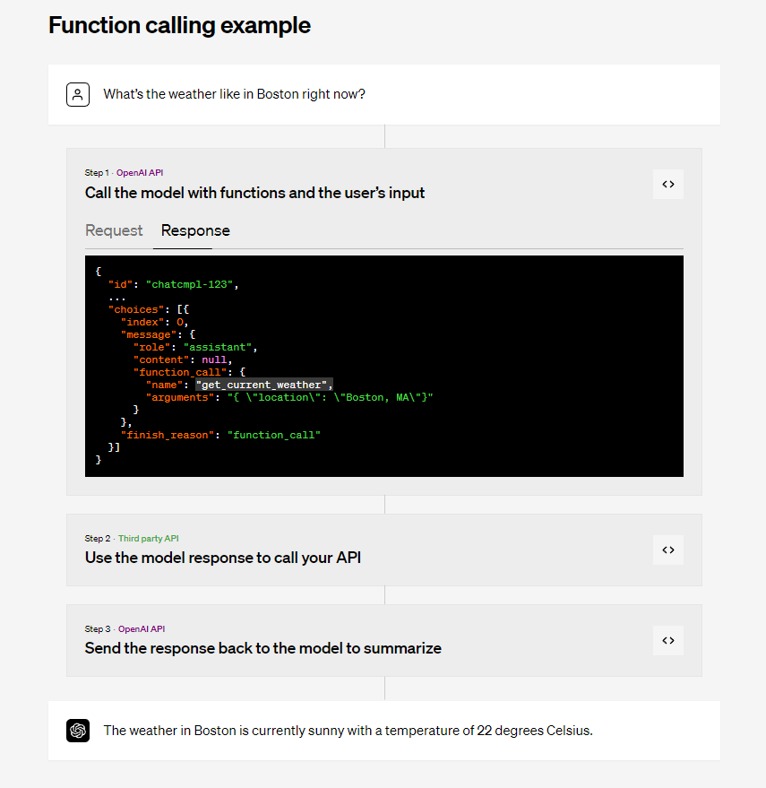This screenshot has width=766, height=788.
Task: Collapse the 'Call the model with functions' step
Action: click(254, 193)
